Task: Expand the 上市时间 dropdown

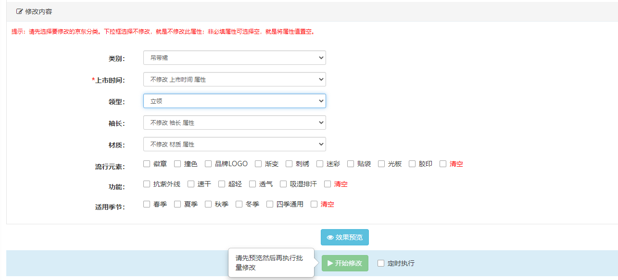Action: tap(234, 79)
